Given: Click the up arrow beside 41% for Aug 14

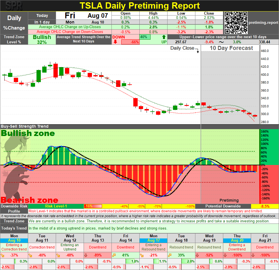Looking at the screenshot, I should [114, 255].
